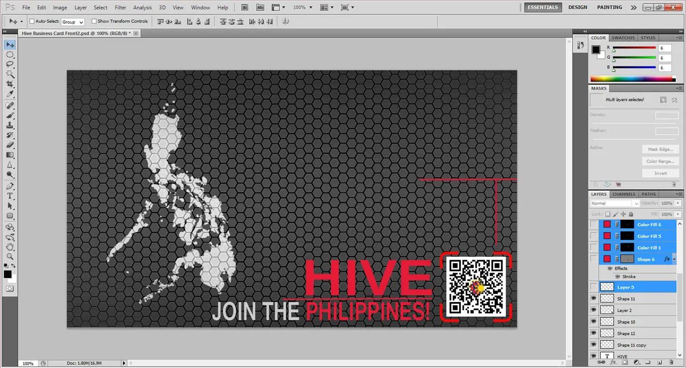Click the Essentials workspace button
Viewport: 686px width, 368px height.
[542, 7]
